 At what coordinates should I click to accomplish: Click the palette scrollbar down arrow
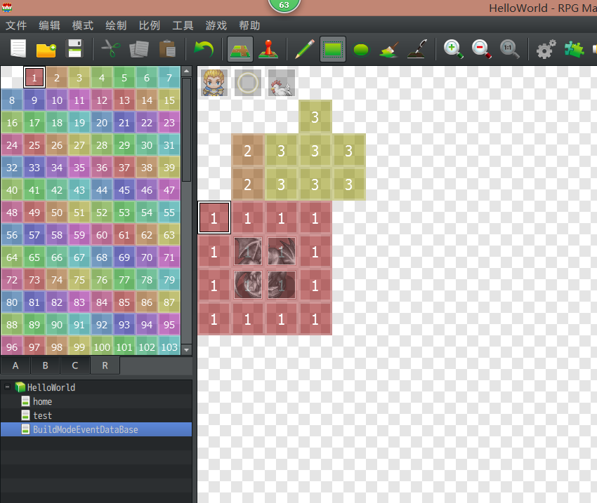(187, 350)
